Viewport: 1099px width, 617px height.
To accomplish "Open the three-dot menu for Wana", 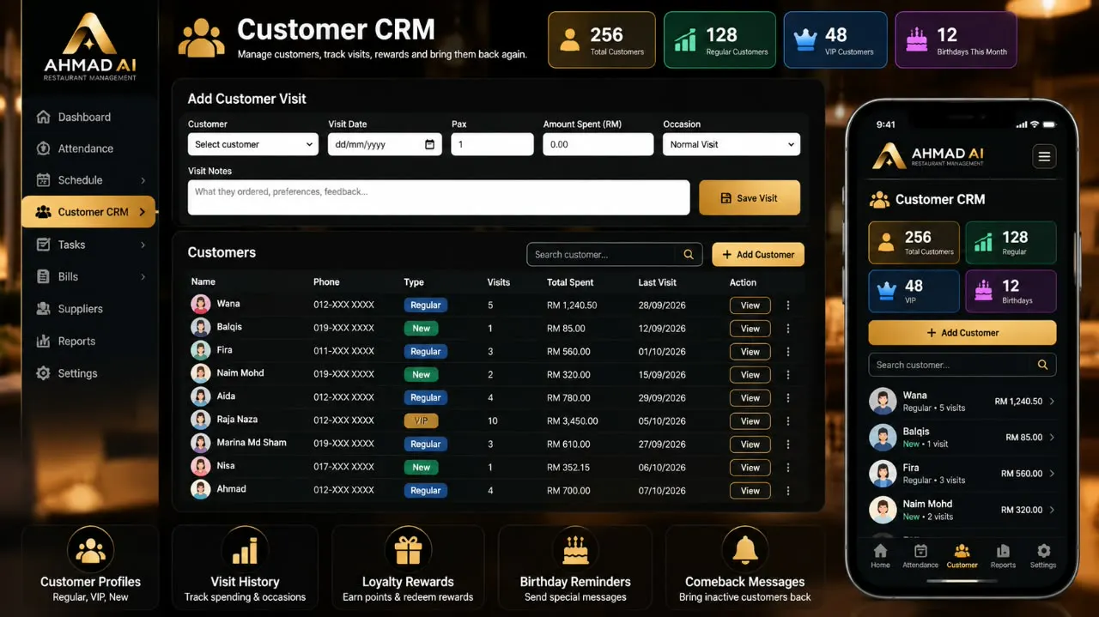I will [788, 305].
